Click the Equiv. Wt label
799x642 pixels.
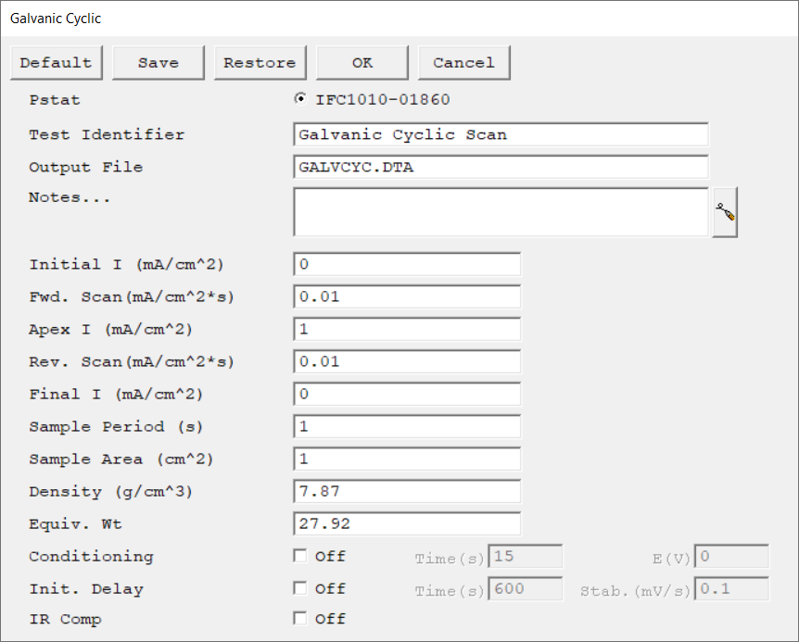(75, 524)
